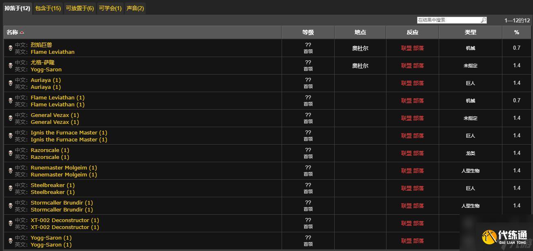Switch to the 包含于(15) tab
The width and height of the screenshot is (533, 251).
pyautogui.click(x=48, y=8)
